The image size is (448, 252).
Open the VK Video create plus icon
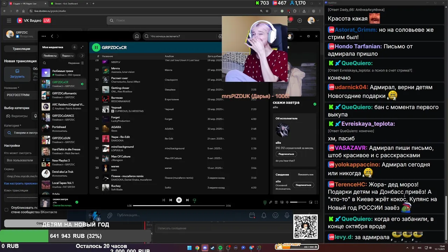300,21
